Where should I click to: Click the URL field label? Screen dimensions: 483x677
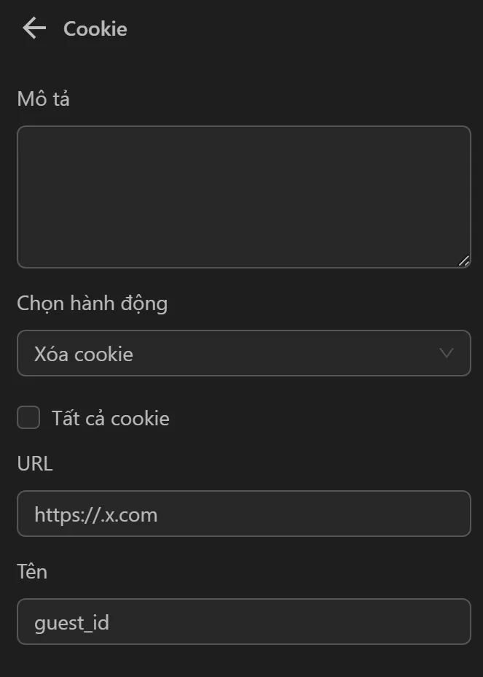point(34,463)
